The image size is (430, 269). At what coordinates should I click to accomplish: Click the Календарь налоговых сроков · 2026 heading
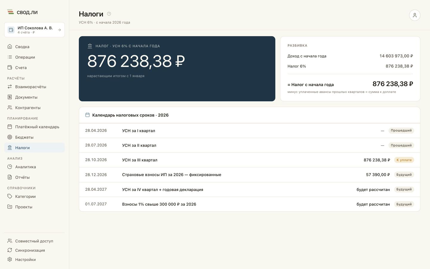(130, 115)
